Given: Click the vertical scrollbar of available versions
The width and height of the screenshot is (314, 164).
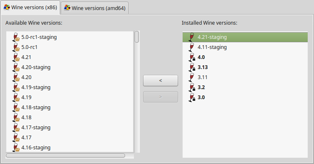Looking at the screenshot, I should (137, 92).
